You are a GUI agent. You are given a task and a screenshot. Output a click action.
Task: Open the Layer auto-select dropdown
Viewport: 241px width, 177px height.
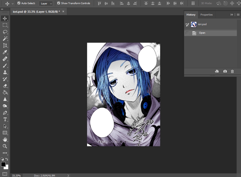coord(46,4)
